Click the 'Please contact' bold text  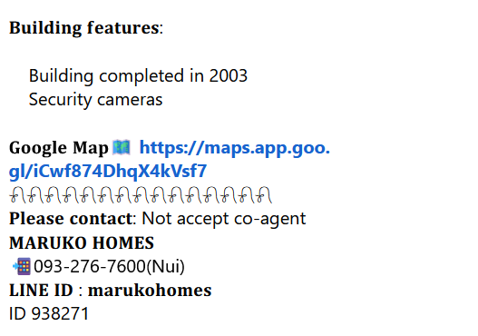(71, 219)
